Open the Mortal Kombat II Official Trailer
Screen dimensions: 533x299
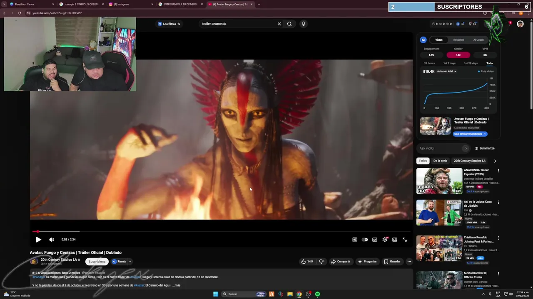[x=439, y=280]
